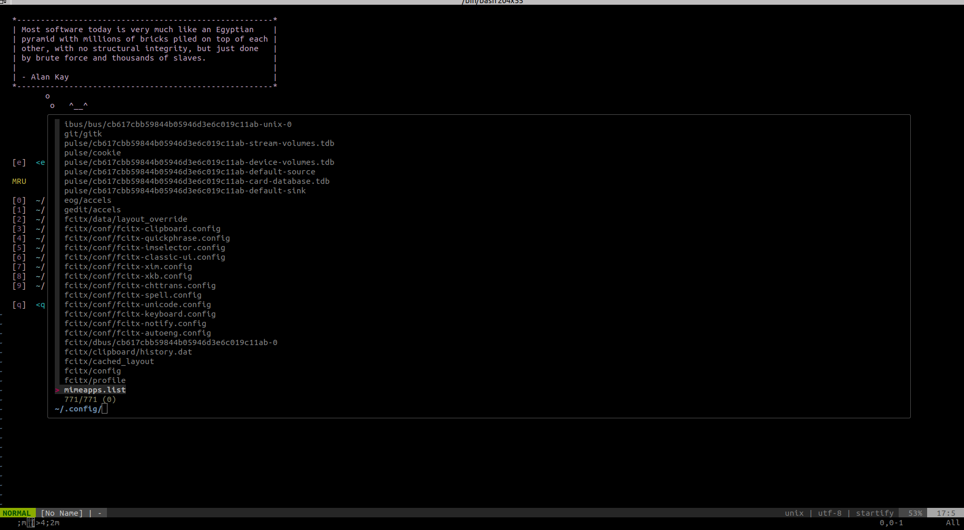
Task: Select fcitx-unicode.config entry
Action: (137, 305)
